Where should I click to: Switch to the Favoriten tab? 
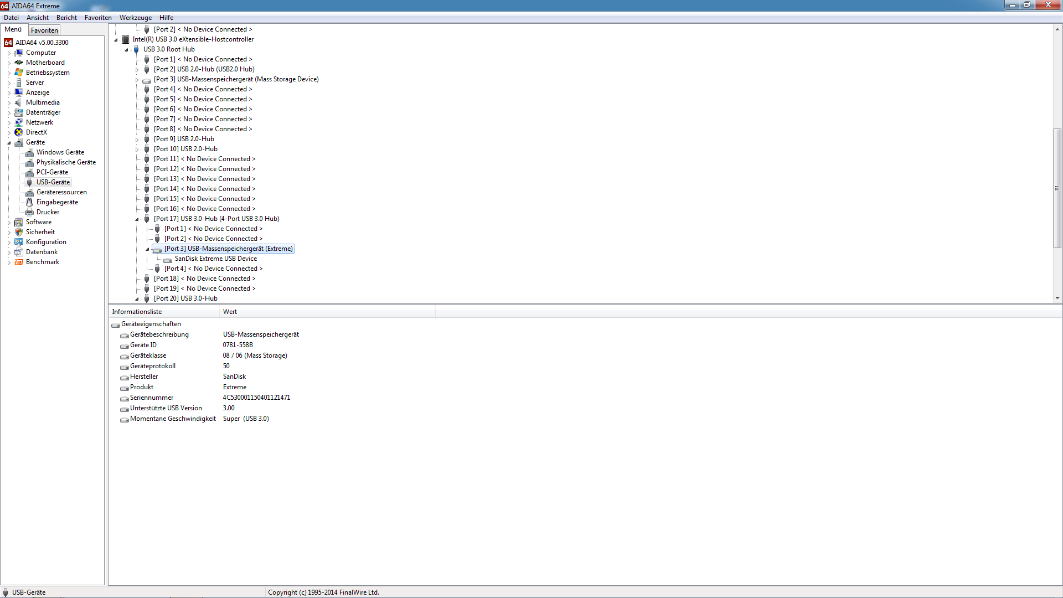(44, 30)
